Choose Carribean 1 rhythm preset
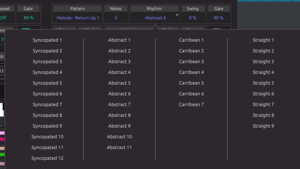This screenshot has height=169, width=300. point(191,40)
